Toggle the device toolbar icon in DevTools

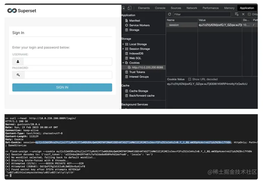coord(129,8)
